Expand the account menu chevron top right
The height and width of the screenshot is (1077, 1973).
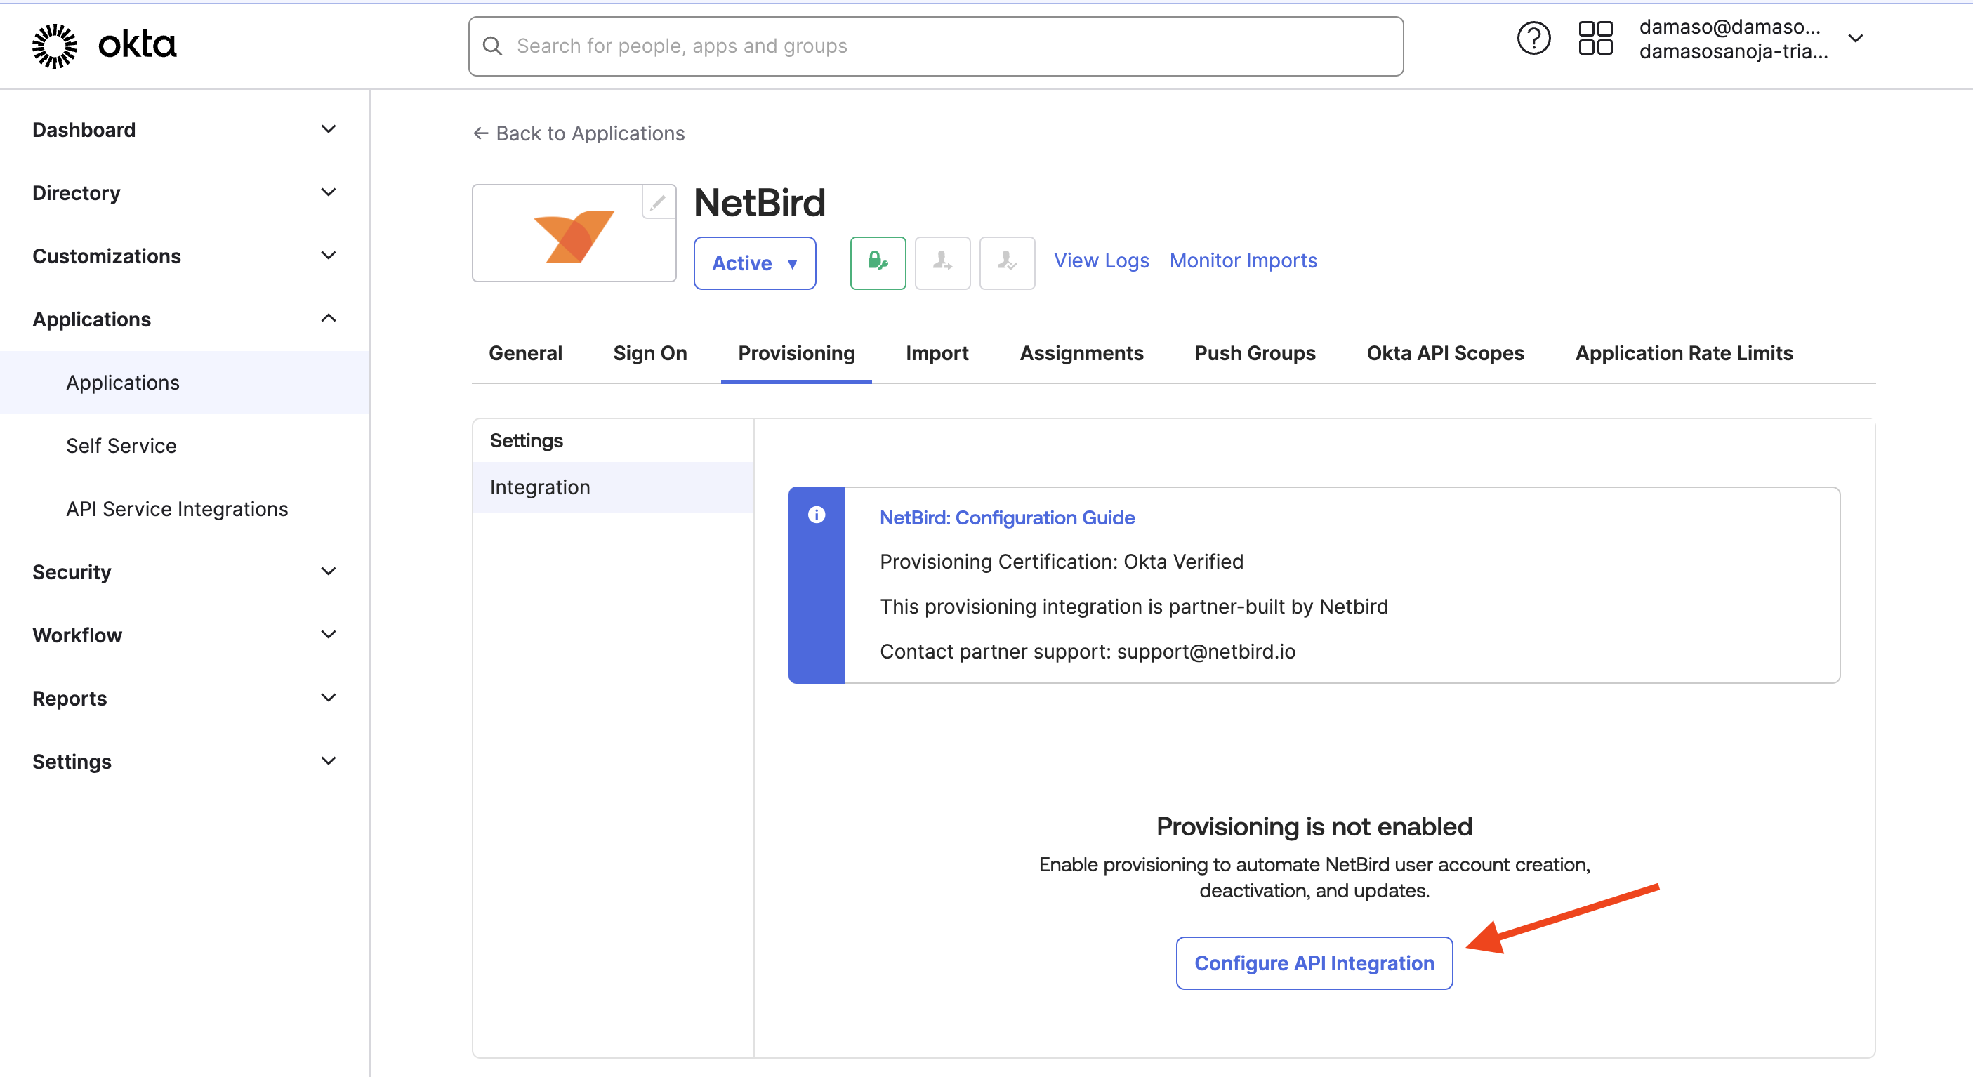click(1856, 39)
